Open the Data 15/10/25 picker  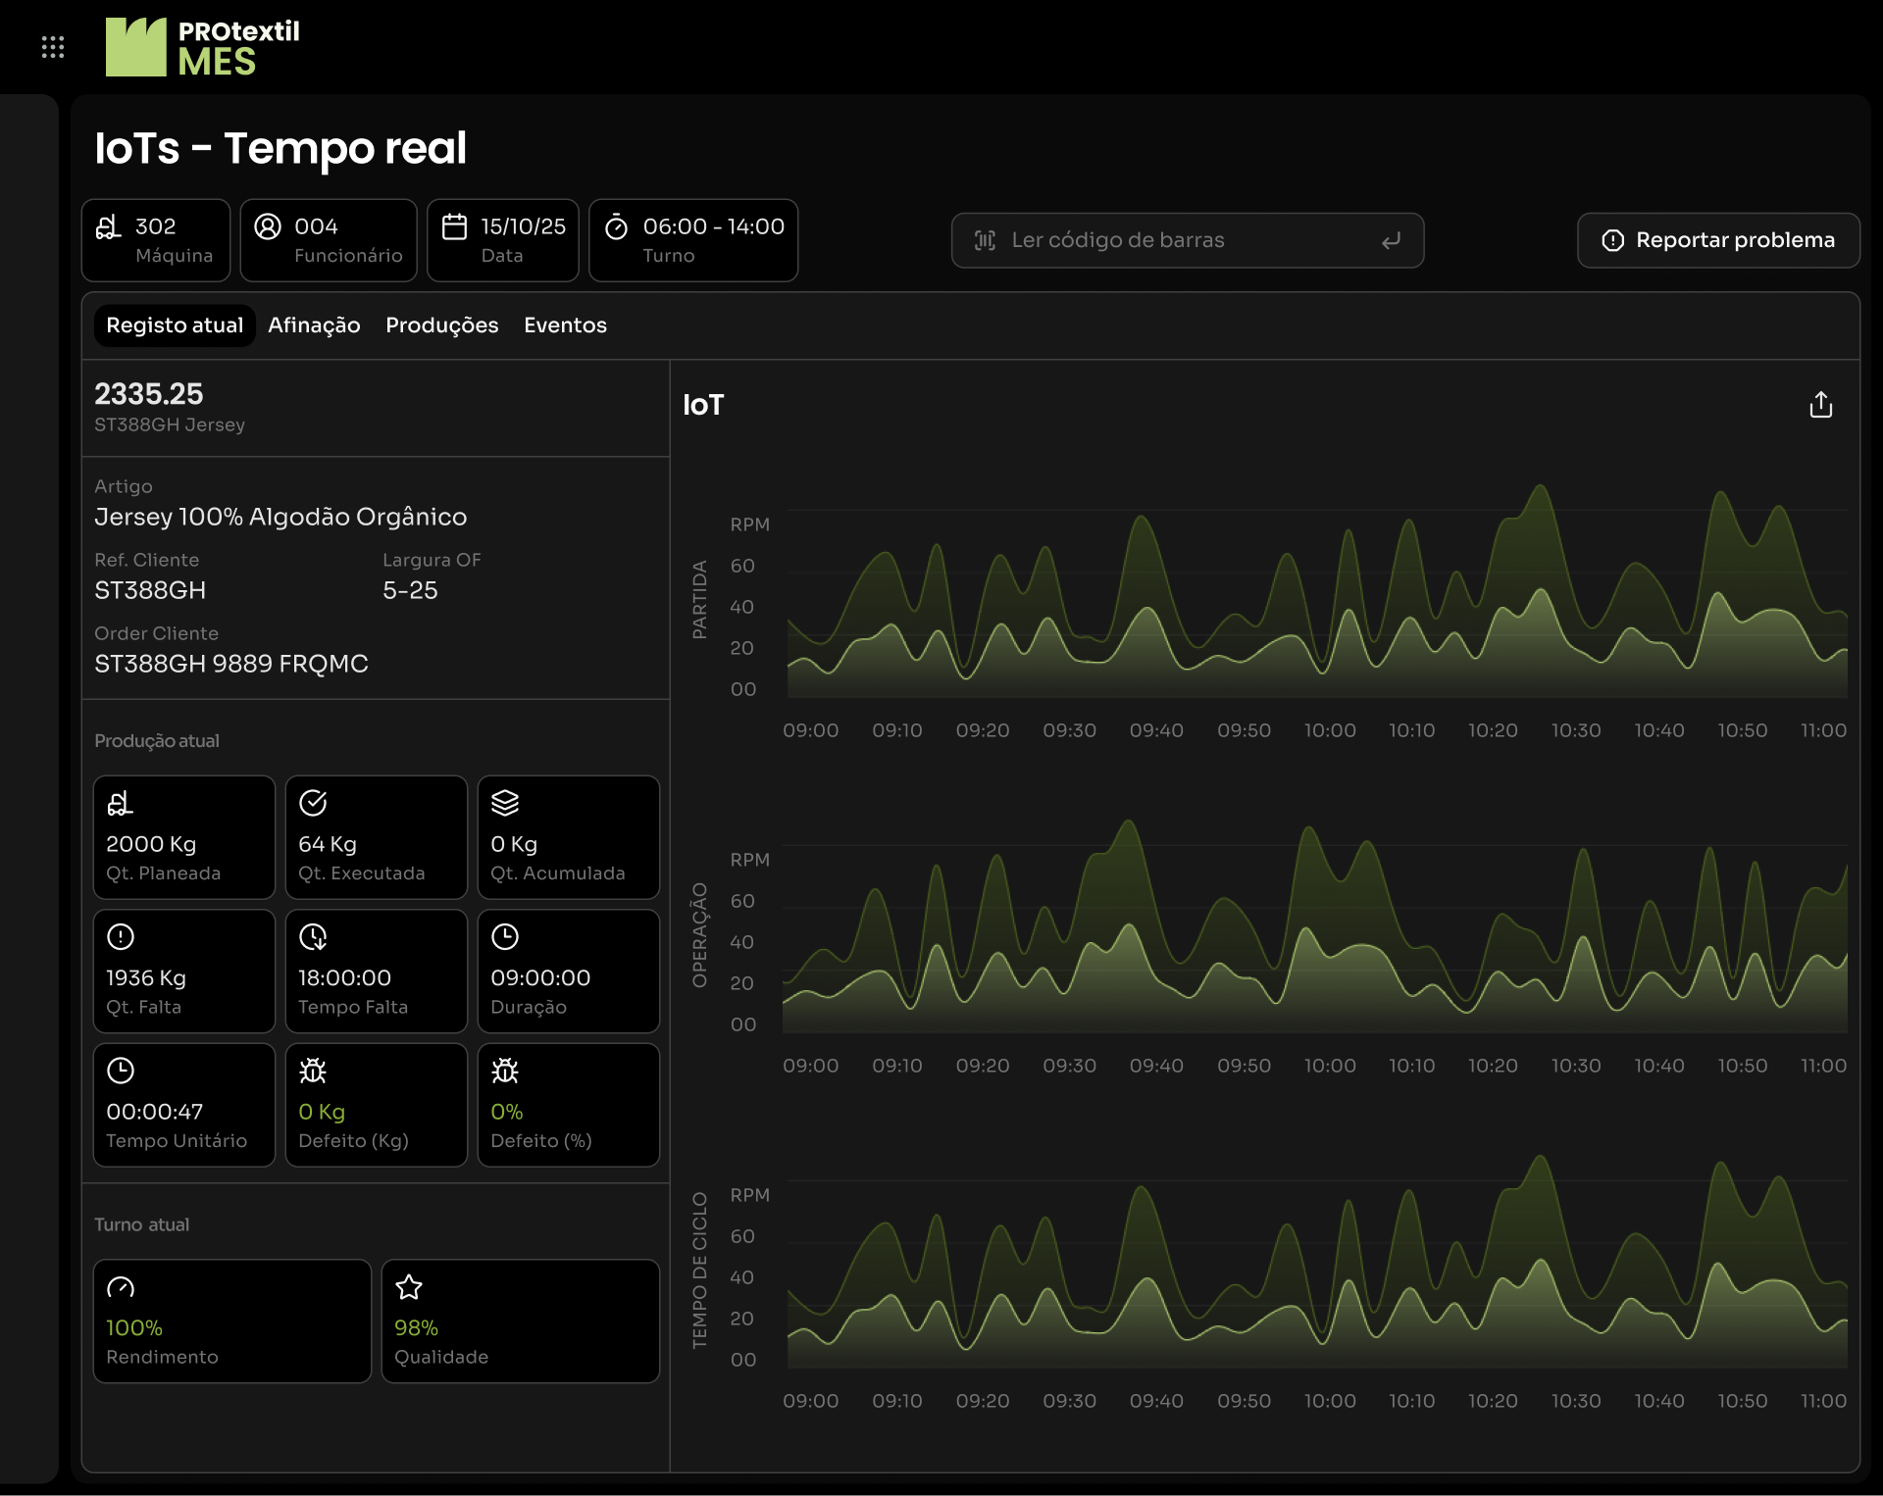click(503, 240)
